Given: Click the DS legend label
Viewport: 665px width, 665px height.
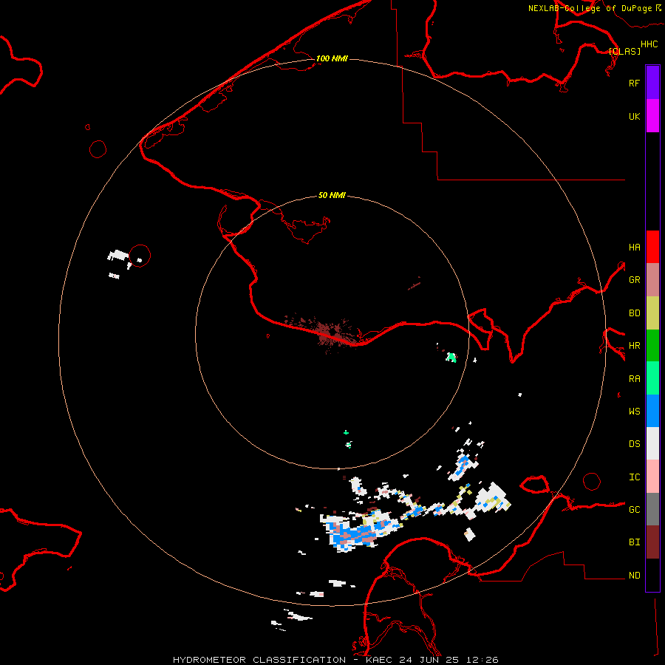Looking at the screenshot, I should coord(634,444).
